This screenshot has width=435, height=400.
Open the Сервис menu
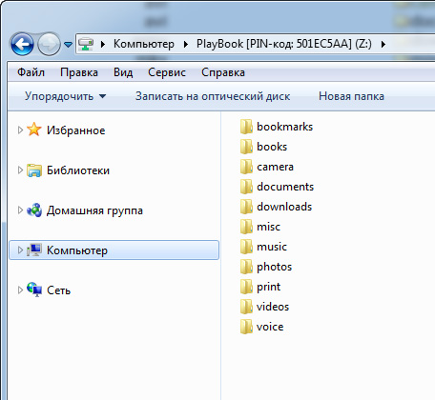167,72
